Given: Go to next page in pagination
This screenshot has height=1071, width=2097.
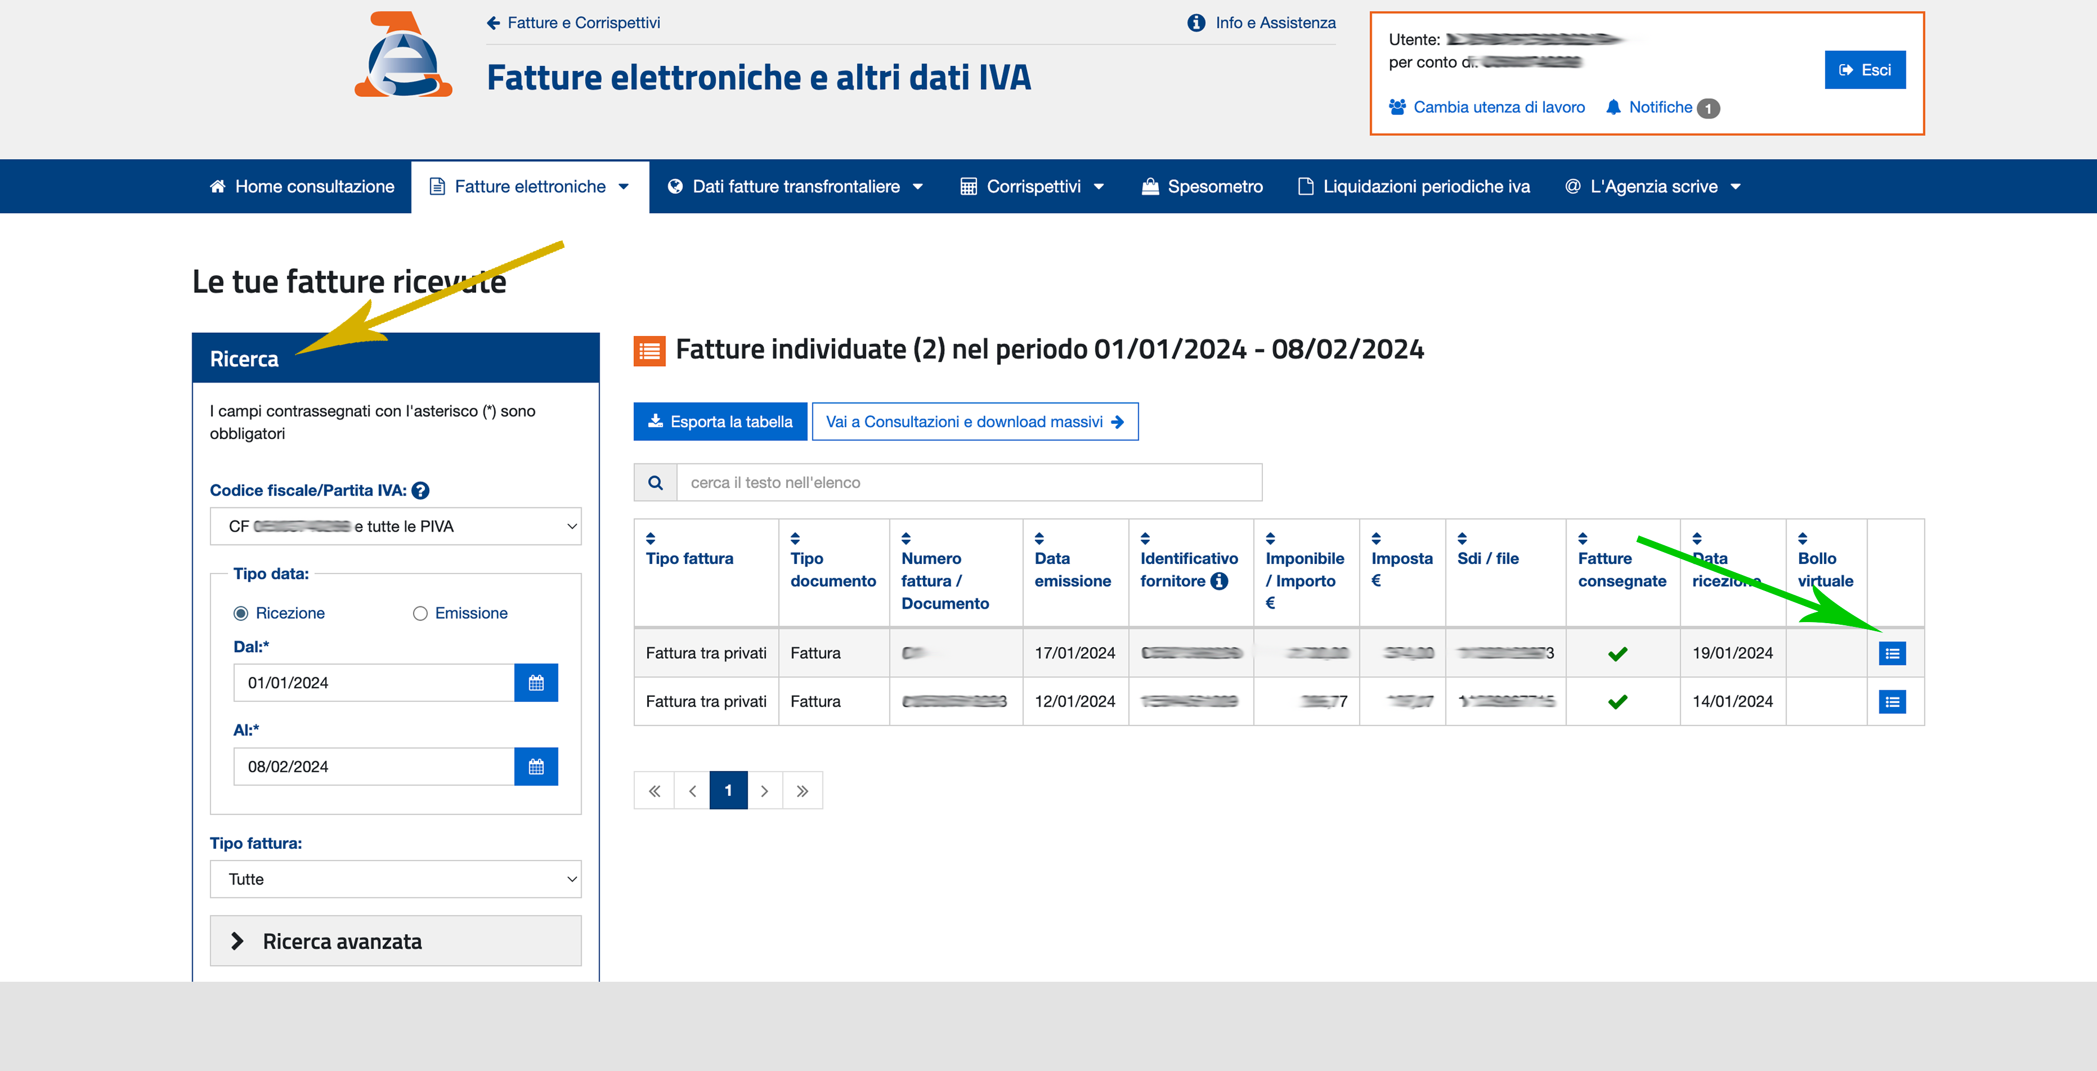Looking at the screenshot, I should (764, 791).
